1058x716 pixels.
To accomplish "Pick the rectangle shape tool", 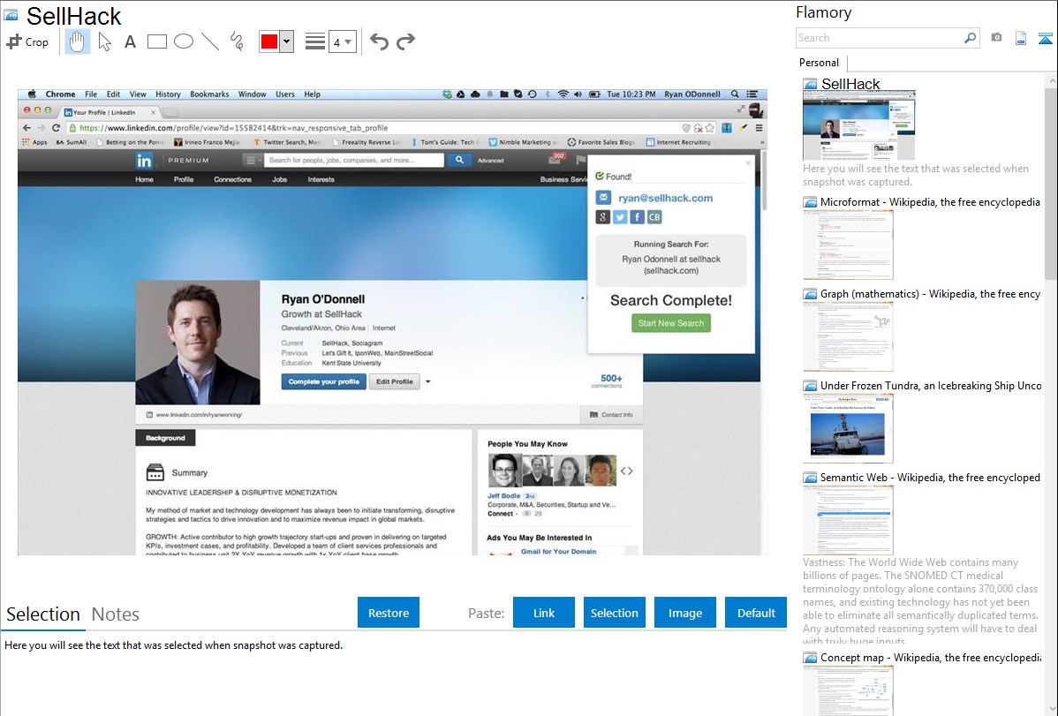I will click(x=156, y=41).
